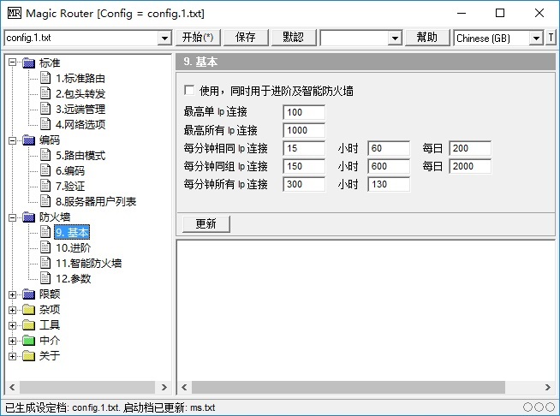Collapse the 标准 tree node
The height and width of the screenshot is (416, 560).
13,62
